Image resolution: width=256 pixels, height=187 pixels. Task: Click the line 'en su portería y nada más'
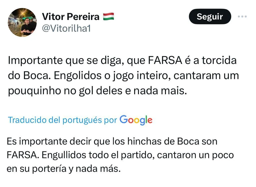point(64,169)
